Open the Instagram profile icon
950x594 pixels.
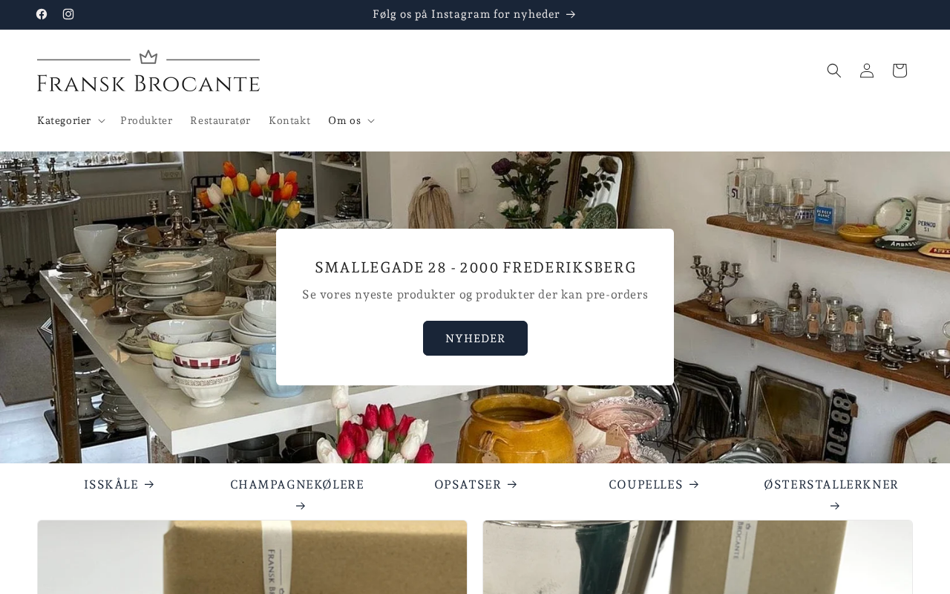(68, 14)
